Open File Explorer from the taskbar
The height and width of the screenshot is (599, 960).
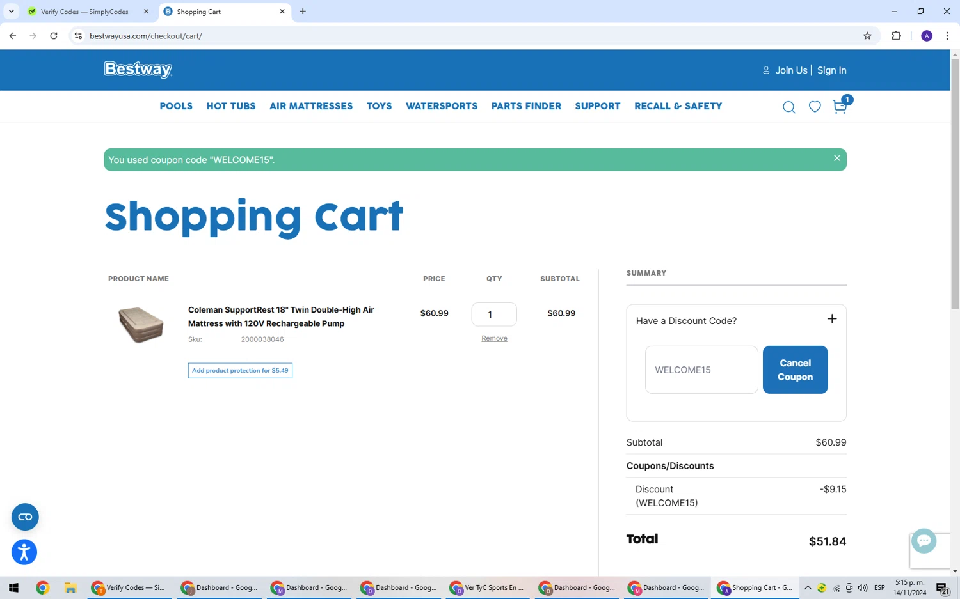tap(70, 587)
